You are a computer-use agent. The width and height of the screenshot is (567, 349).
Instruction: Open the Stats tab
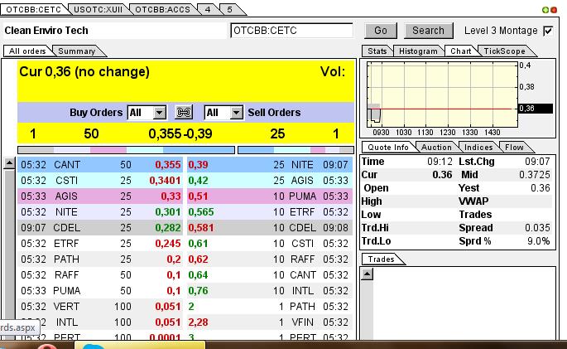tap(377, 51)
